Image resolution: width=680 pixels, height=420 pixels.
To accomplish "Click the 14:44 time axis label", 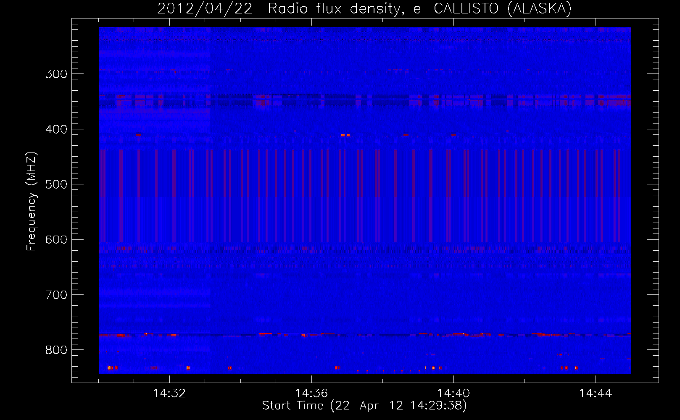I will [596, 394].
